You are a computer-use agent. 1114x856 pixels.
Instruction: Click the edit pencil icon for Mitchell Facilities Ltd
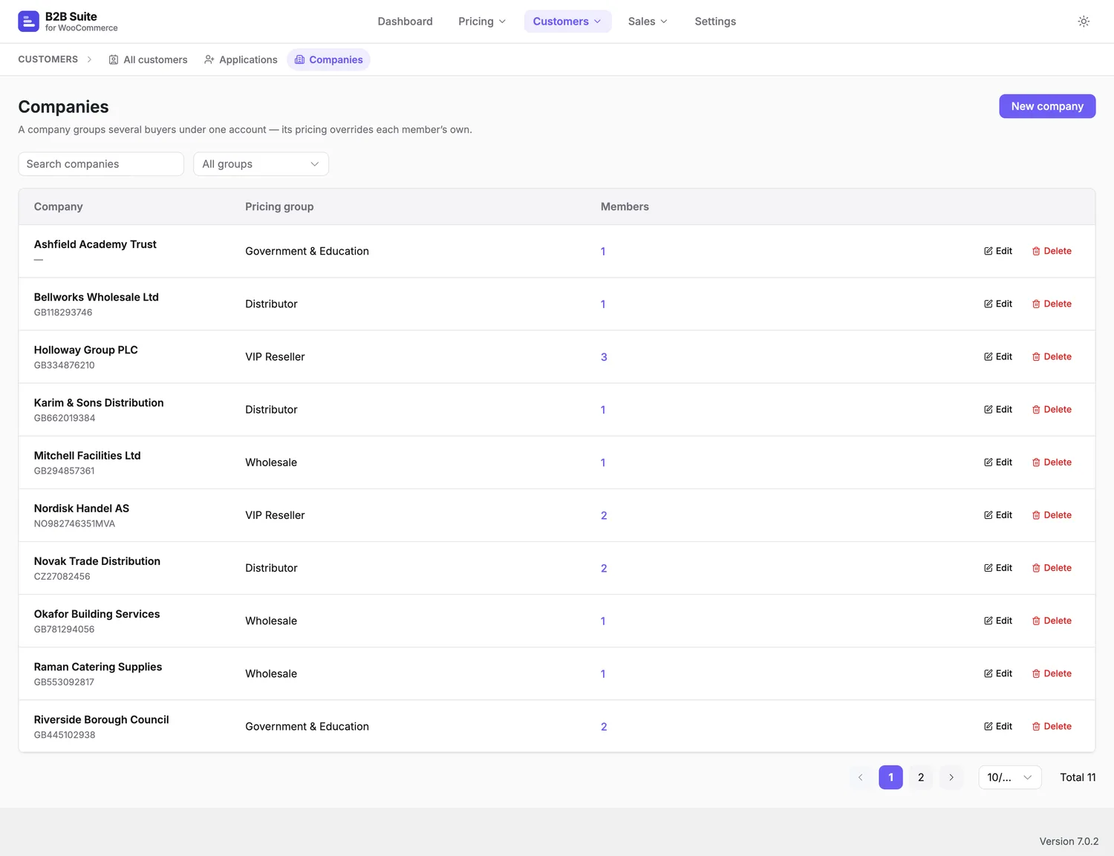pyautogui.click(x=988, y=462)
